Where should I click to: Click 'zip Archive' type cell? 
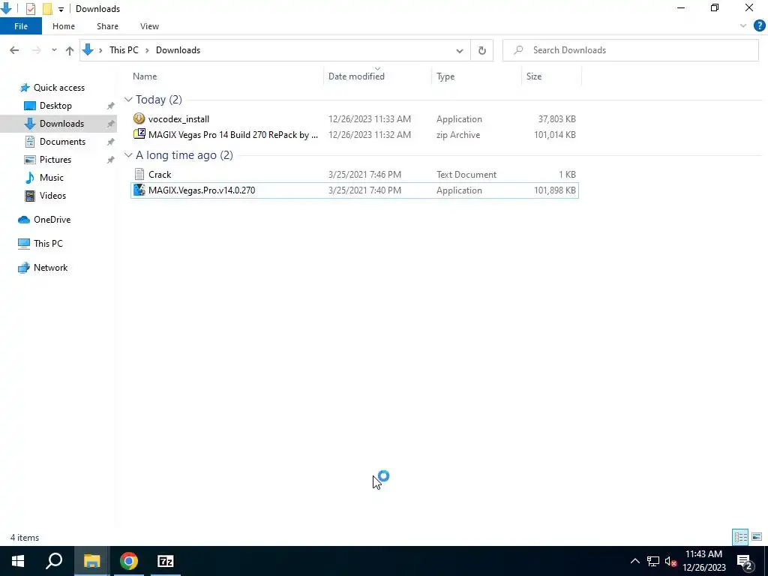(x=458, y=135)
